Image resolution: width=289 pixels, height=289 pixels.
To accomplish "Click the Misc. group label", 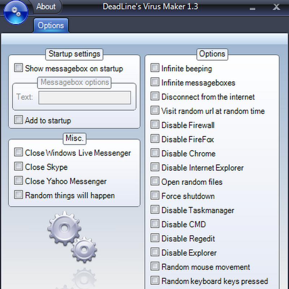I will tap(75, 138).
